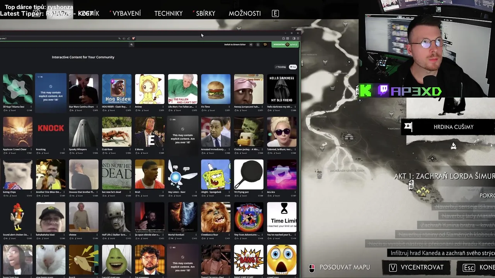Click the 3D Kapı Tıklama Sesi thumbnail
This screenshot has width=495, height=278.
click(x=18, y=89)
